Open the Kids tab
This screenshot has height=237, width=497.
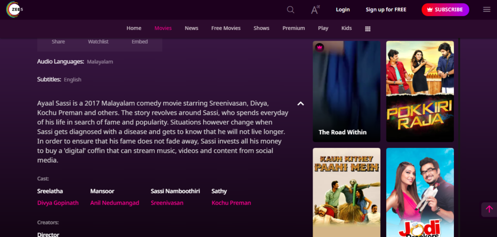tap(347, 28)
